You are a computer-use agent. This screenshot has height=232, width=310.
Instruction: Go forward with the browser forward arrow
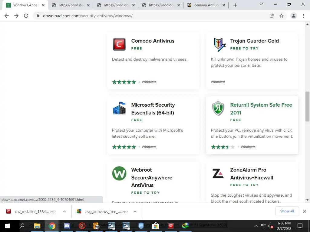(x=16, y=16)
